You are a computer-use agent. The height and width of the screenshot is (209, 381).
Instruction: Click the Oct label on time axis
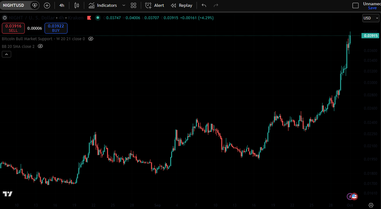(x=350, y=205)
